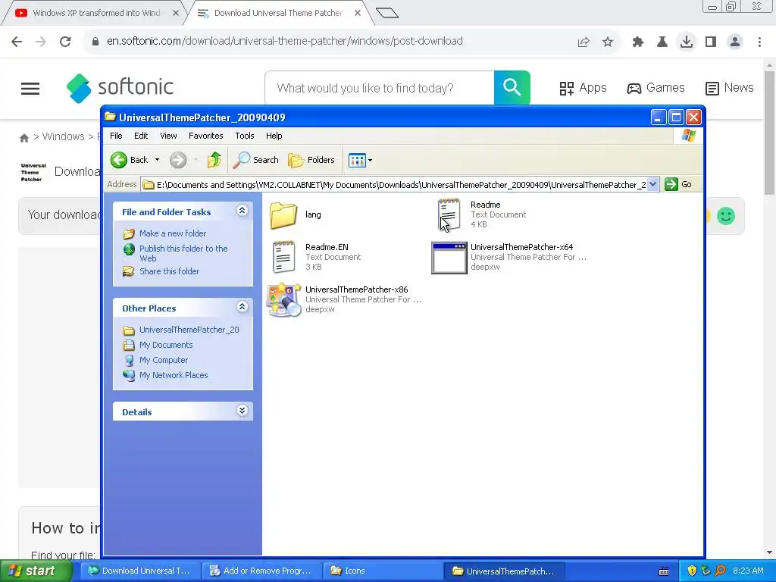The height and width of the screenshot is (582, 776).
Task: Open My Network Places link
Action: coord(174,375)
